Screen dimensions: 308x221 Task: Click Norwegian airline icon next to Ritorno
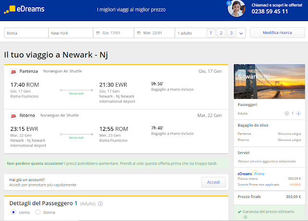(x=13, y=116)
